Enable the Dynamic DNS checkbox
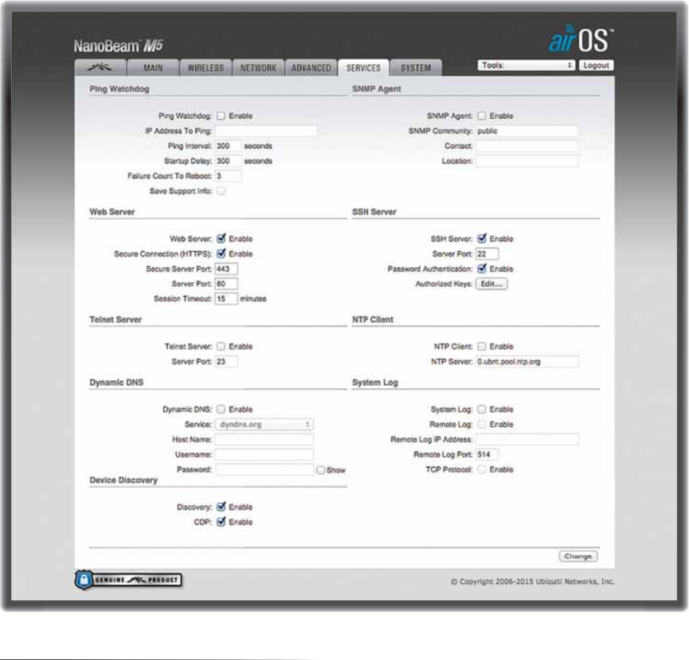This screenshot has height=660, width=689. pos(221,409)
